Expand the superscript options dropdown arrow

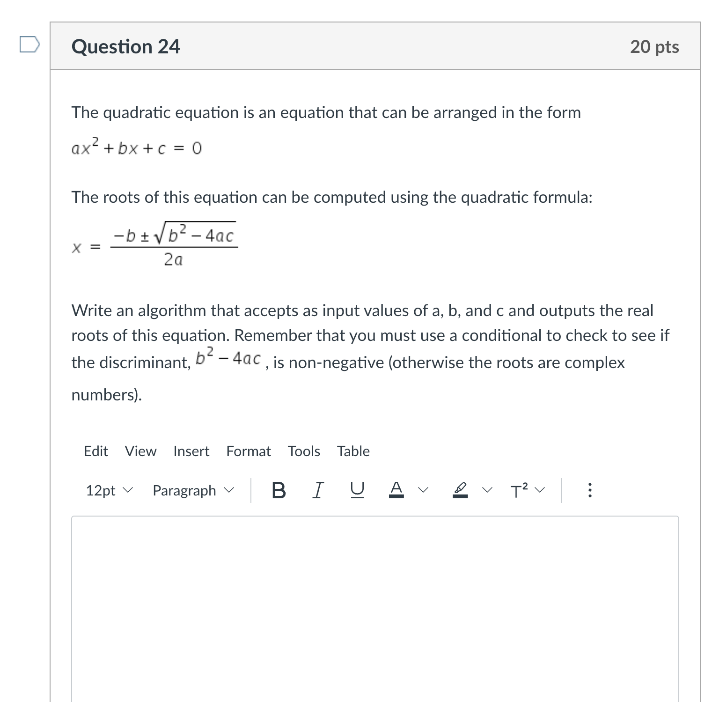(x=540, y=491)
